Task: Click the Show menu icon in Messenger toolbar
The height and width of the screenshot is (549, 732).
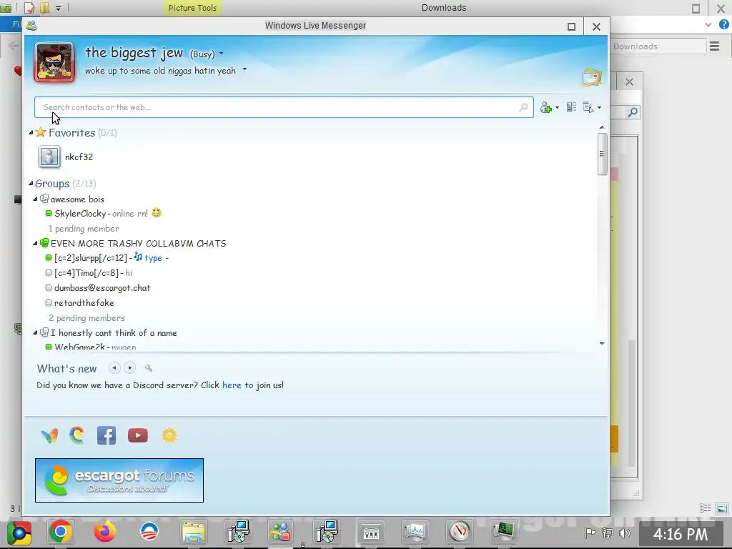Action: click(x=588, y=107)
